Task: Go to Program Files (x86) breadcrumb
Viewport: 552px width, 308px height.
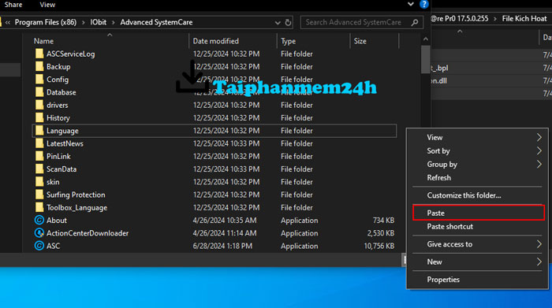Action: click(x=46, y=22)
